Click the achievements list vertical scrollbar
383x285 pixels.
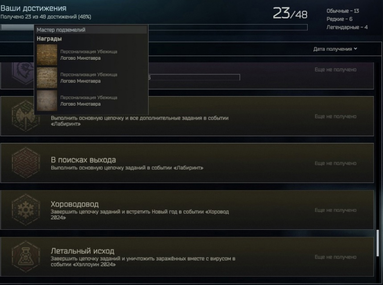point(378,243)
